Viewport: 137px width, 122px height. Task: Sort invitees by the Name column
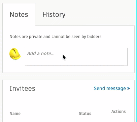tap(15, 114)
